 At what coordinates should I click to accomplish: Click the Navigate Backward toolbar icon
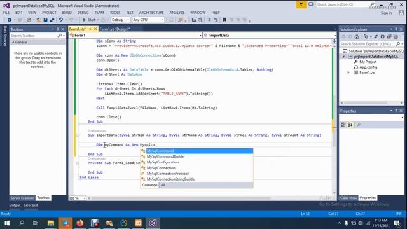(10, 20)
